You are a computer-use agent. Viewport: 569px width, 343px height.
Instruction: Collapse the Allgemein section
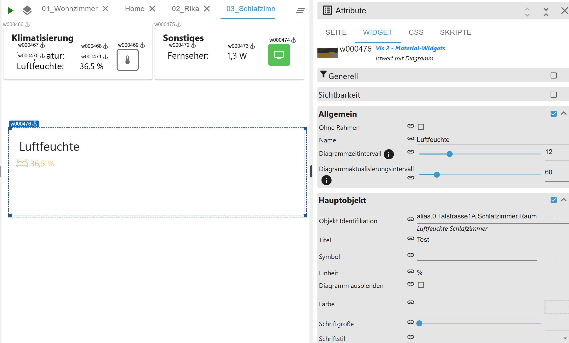(563, 113)
